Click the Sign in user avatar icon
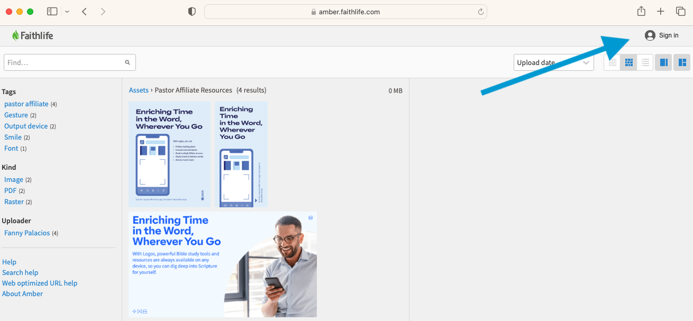Image resolution: width=693 pixels, height=321 pixels. coord(650,35)
